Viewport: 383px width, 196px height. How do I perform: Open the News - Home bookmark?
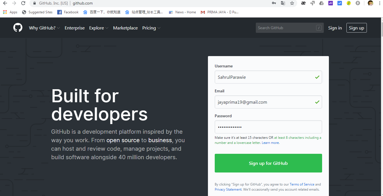(182, 12)
